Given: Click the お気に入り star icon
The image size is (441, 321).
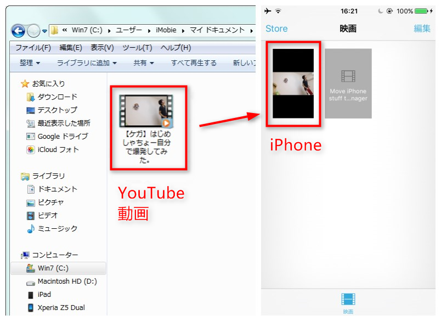Looking at the screenshot, I should [25, 83].
